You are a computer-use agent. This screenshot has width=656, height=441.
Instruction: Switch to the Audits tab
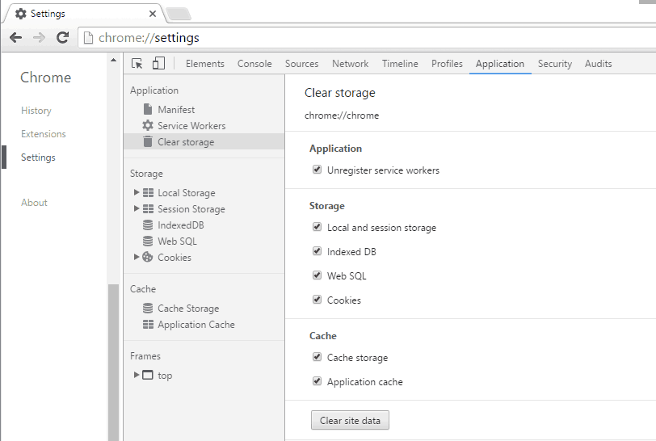[x=599, y=64]
